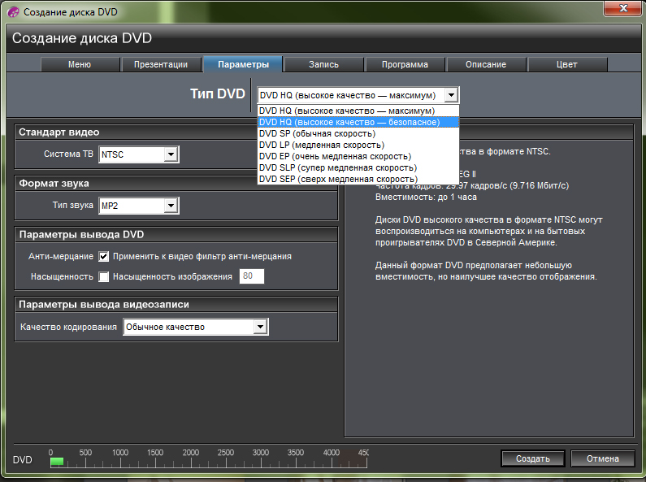
Task: Select DVD HQ безопасное quality option
Action: point(349,122)
